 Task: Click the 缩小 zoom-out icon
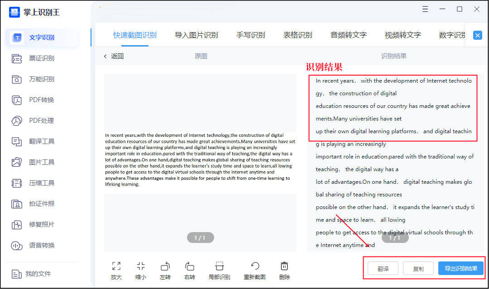click(x=141, y=266)
